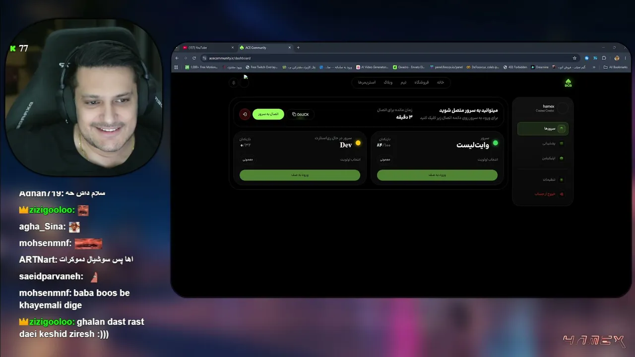Open اپلیکیشن (Application) in the sidebar
Viewport: 635px width, 357px height.
pos(543,158)
